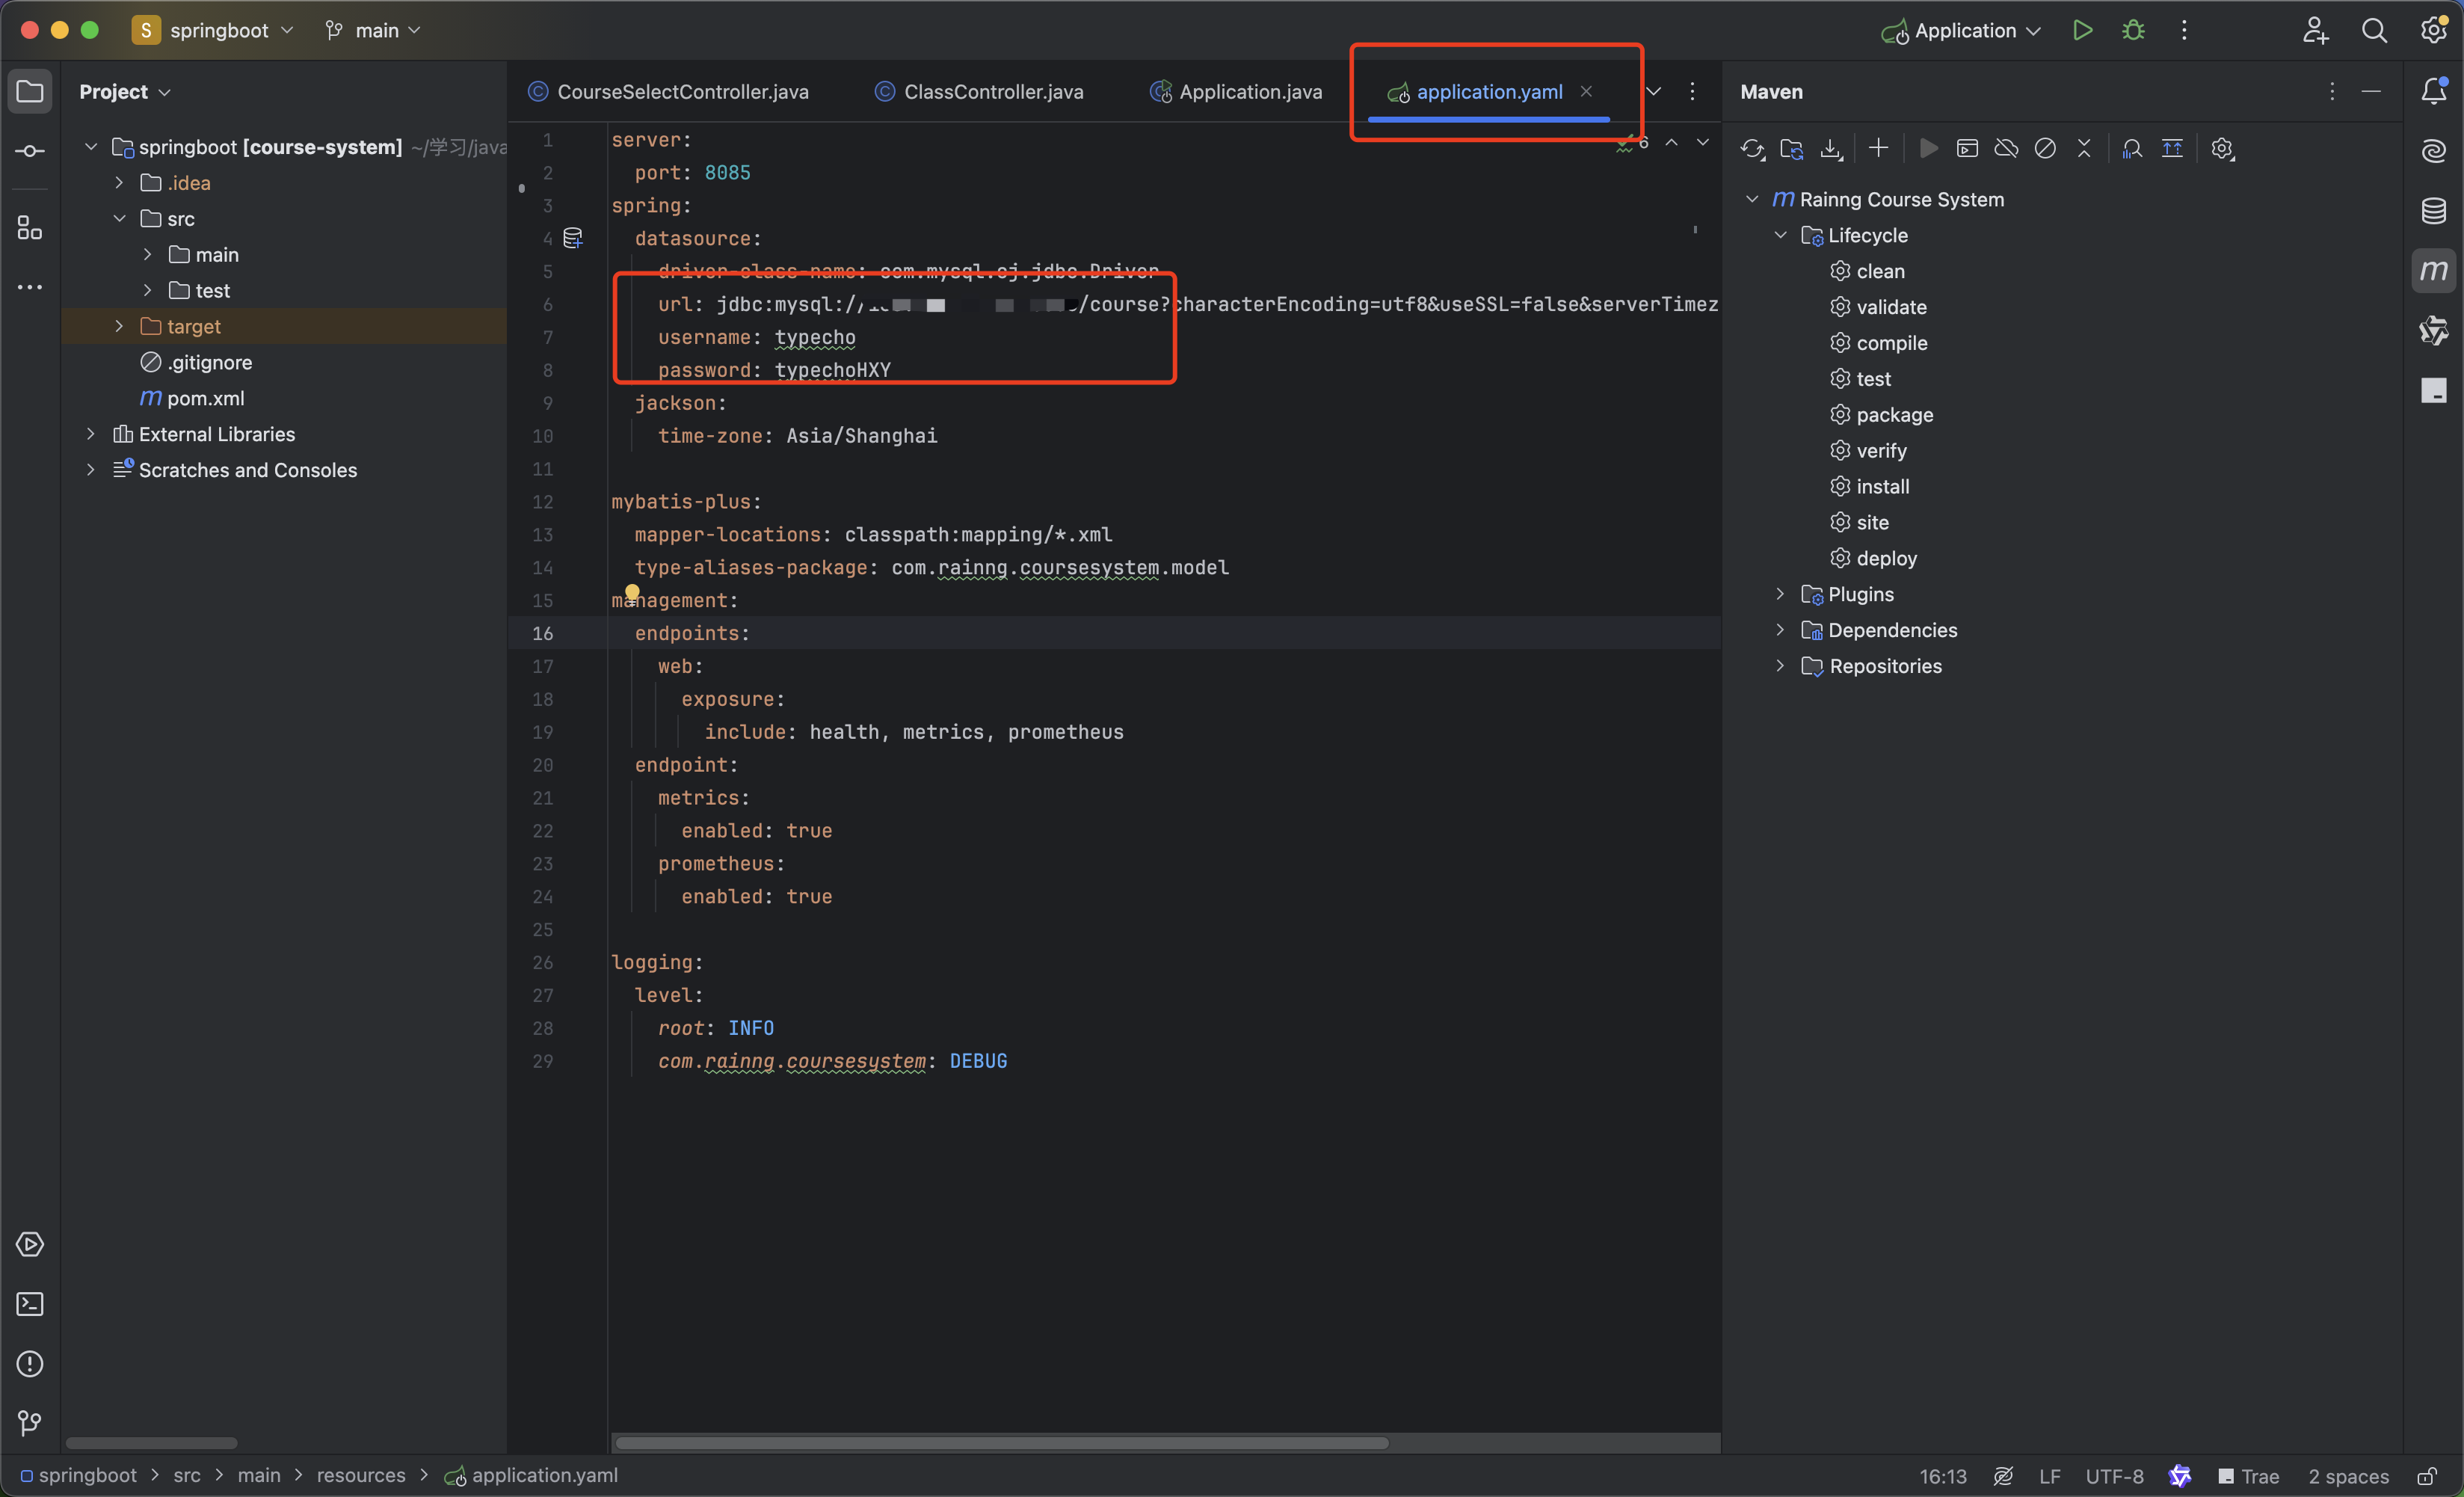Image resolution: width=2464 pixels, height=1497 pixels.
Task: Open Maven panel options menu
Action: click(2332, 91)
